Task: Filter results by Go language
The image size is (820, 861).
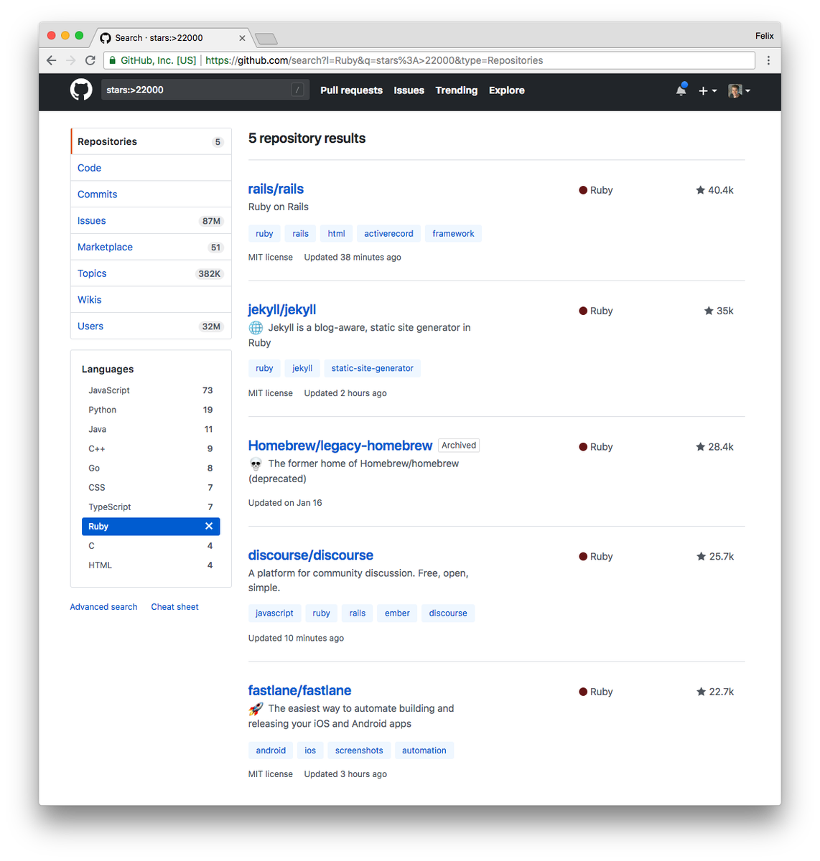Action: [151, 468]
